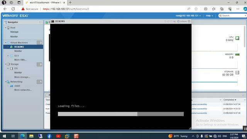The image size is (247, 139).
Task: Open a new browser tab
Action: (70, 3)
